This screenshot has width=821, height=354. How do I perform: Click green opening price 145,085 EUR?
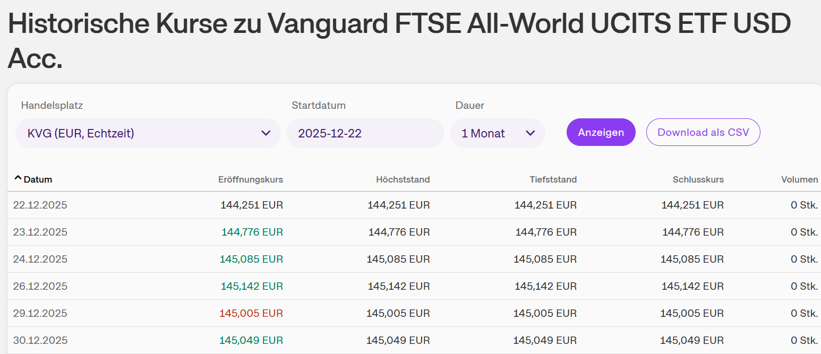[x=252, y=259]
